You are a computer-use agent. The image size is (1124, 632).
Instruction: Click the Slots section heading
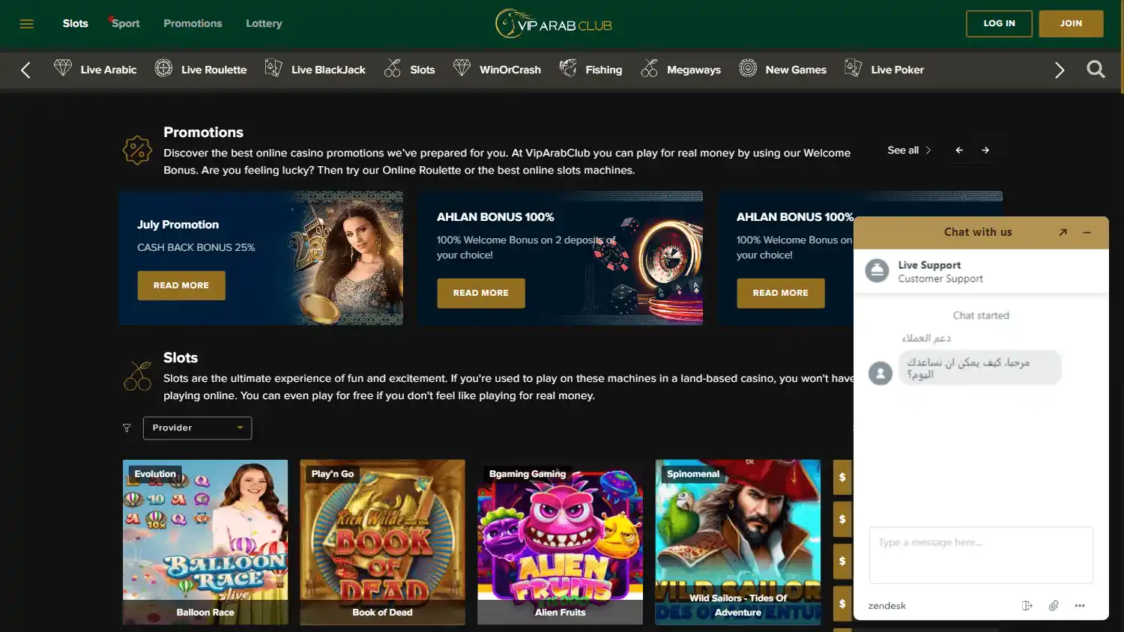pyautogui.click(x=181, y=358)
